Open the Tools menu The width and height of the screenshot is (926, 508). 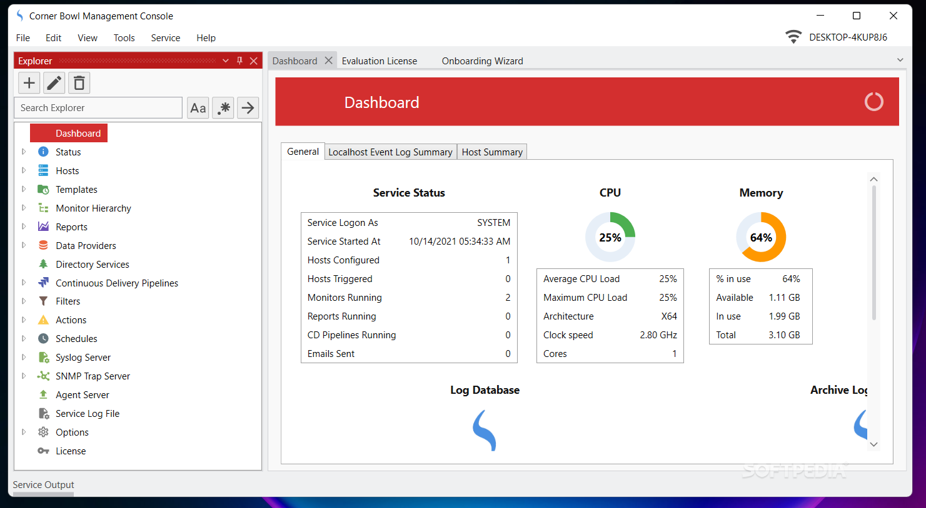[124, 38]
